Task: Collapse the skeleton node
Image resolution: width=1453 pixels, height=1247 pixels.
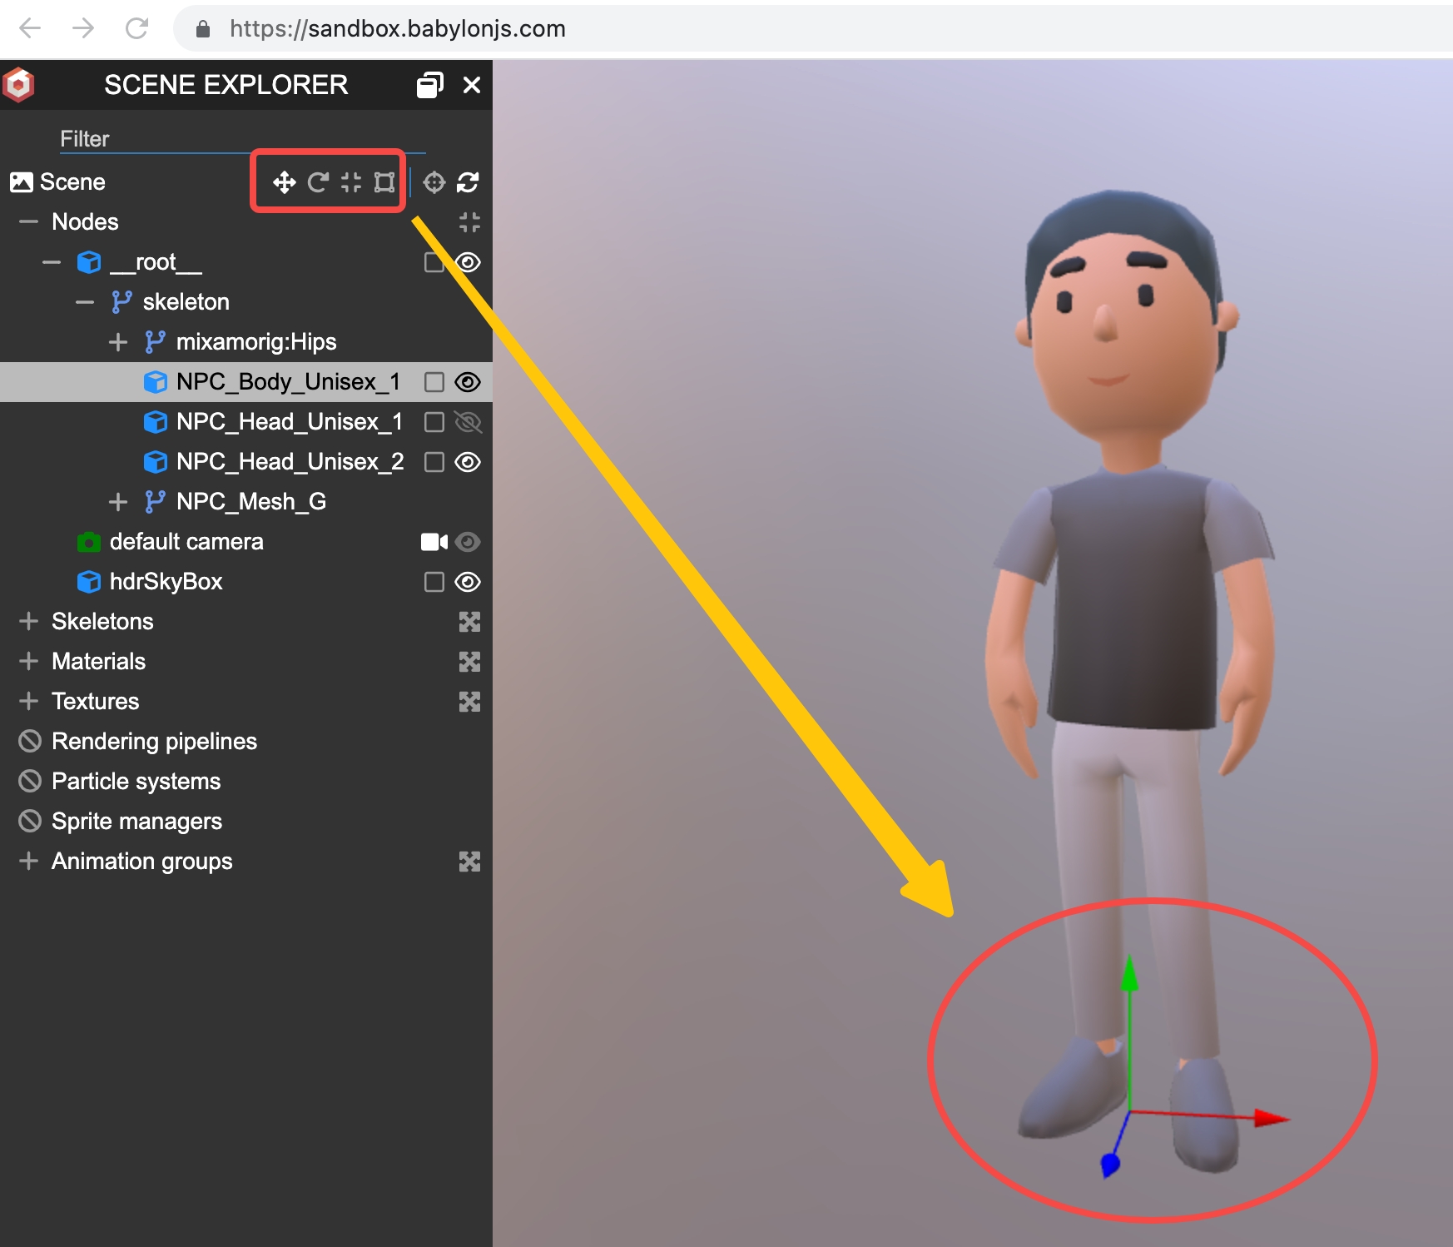Action: click(x=85, y=302)
